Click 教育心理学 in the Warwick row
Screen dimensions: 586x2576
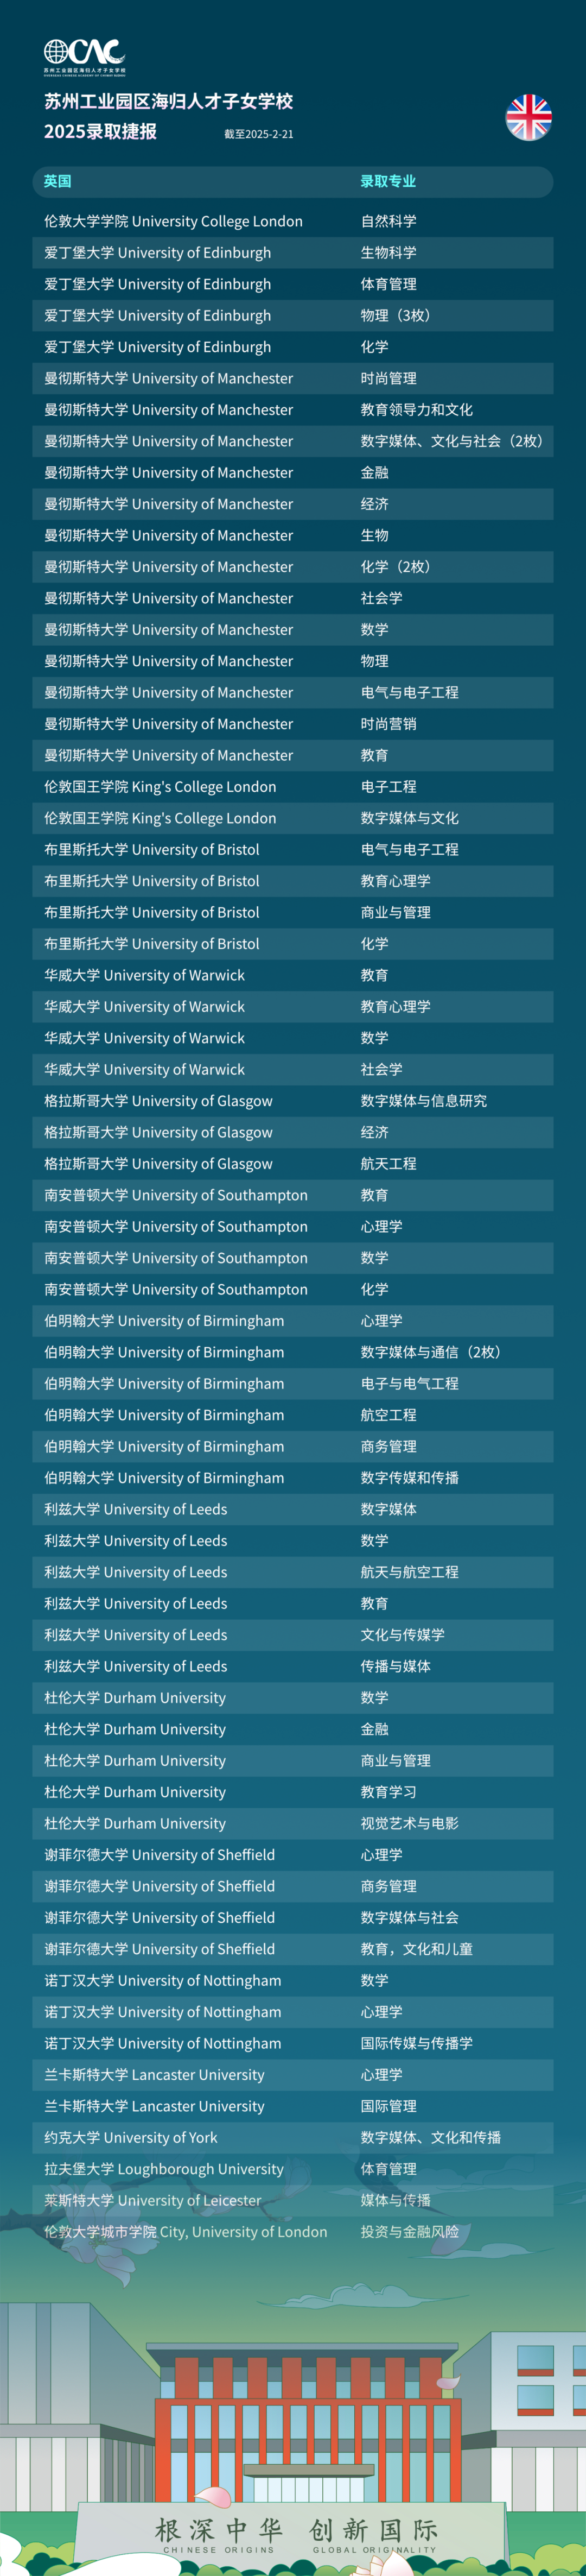click(395, 1007)
